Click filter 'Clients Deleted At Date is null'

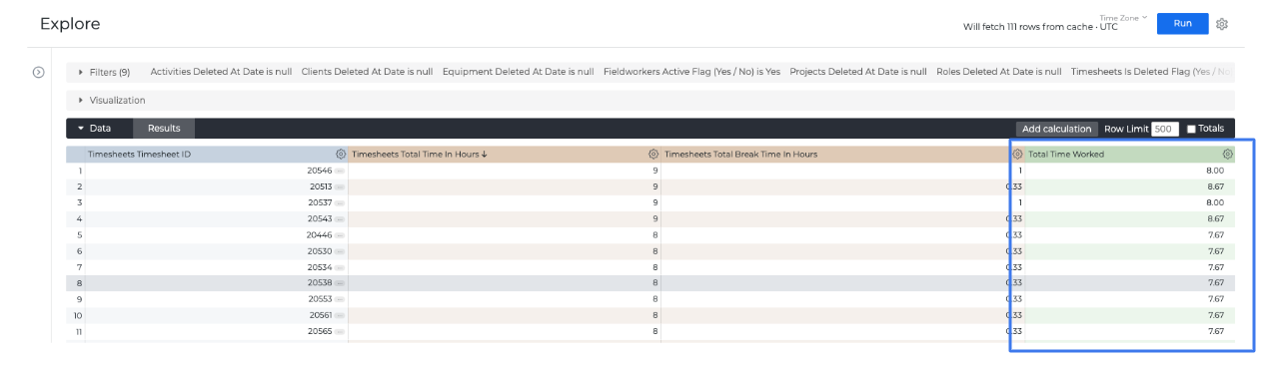[367, 72]
